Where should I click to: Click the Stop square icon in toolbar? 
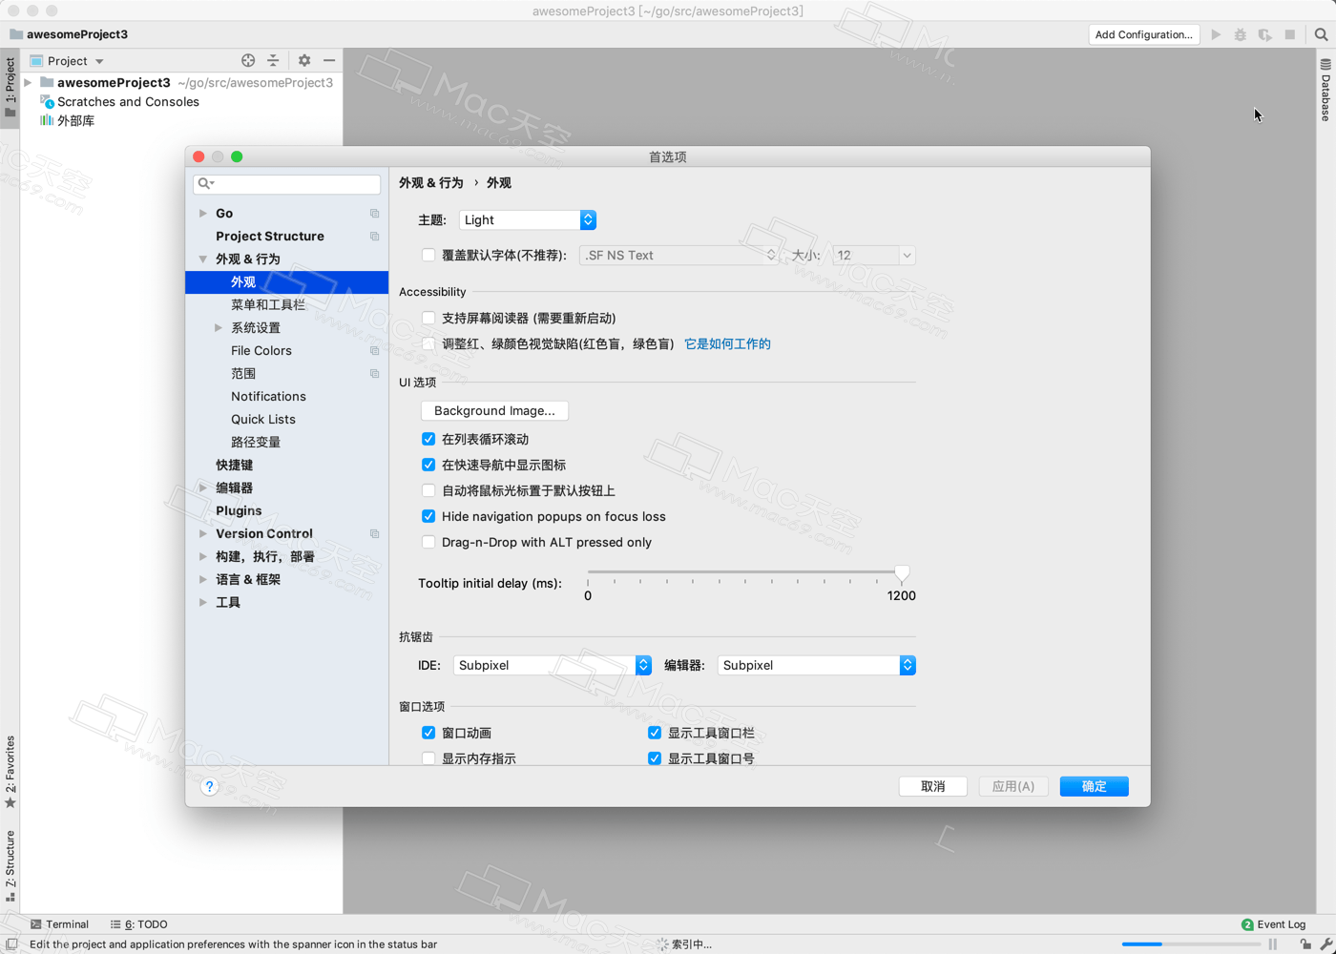[1290, 34]
